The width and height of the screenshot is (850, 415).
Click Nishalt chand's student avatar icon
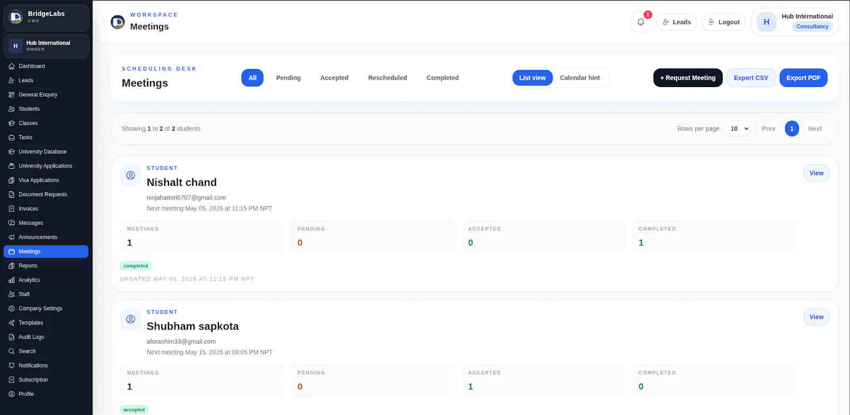tap(131, 175)
